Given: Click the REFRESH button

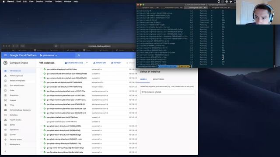Looking at the screenshot, I should click(x=116, y=63).
